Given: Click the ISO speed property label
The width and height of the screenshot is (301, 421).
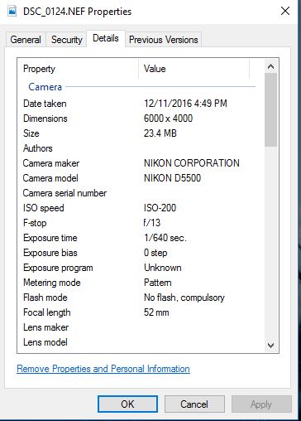Looking at the screenshot, I should pos(44,208).
